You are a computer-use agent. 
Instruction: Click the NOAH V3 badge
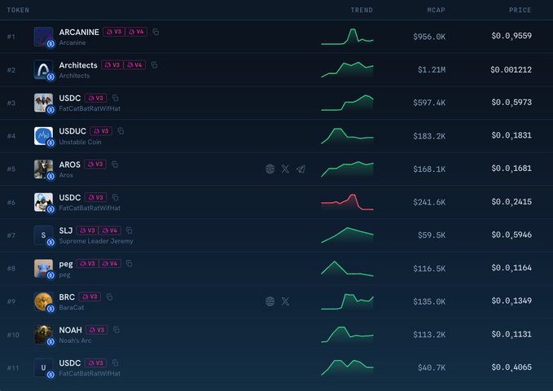pos(97,330)
